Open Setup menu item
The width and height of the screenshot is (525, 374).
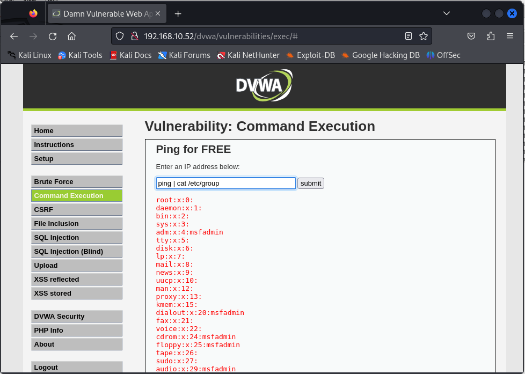(77, 159)
